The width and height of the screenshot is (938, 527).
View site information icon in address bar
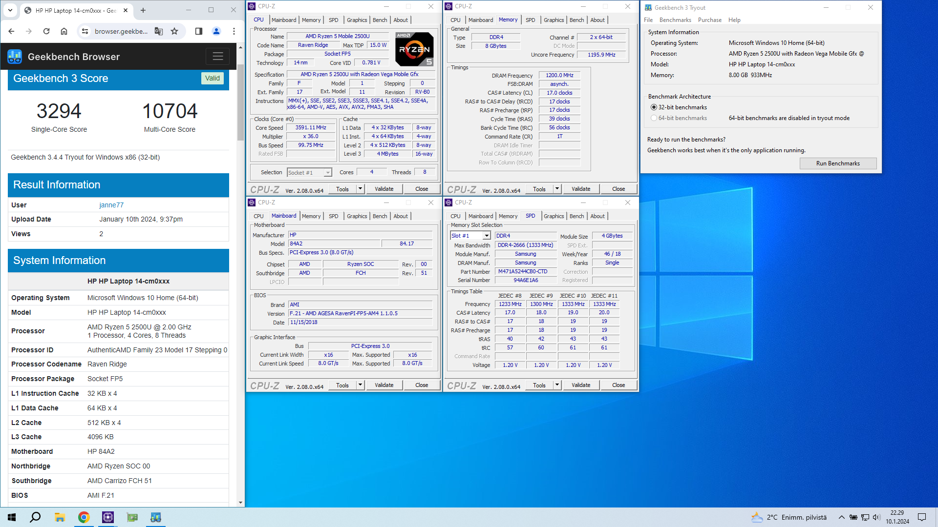coord(85,31)
